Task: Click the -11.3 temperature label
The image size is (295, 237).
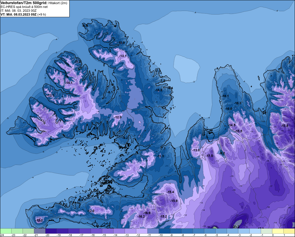Action: (x=160, y=156)
